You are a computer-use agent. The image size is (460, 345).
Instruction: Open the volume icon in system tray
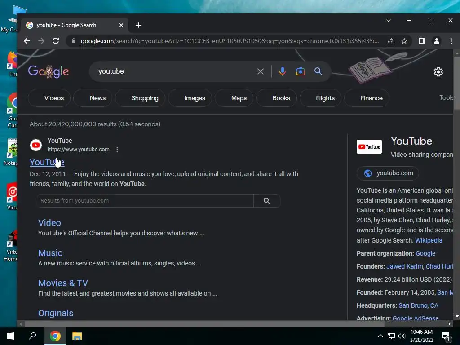tap(402, 336)
